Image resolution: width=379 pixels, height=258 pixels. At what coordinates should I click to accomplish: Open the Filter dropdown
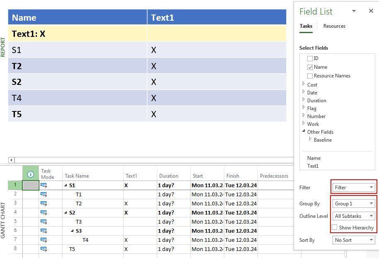354,188
